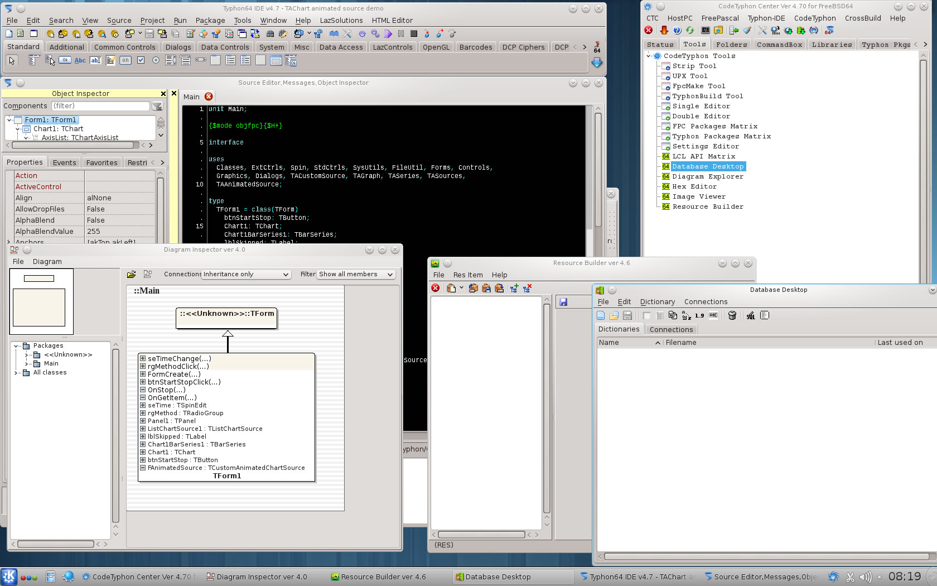Switch to the Data Controls palette tab

tap(225, 47)
